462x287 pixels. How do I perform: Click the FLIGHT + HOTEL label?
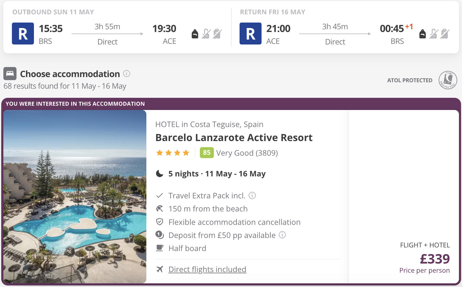(425, 245)
